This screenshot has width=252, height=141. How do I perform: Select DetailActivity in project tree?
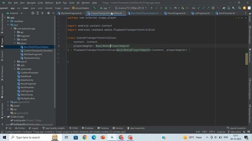[27, 80]
